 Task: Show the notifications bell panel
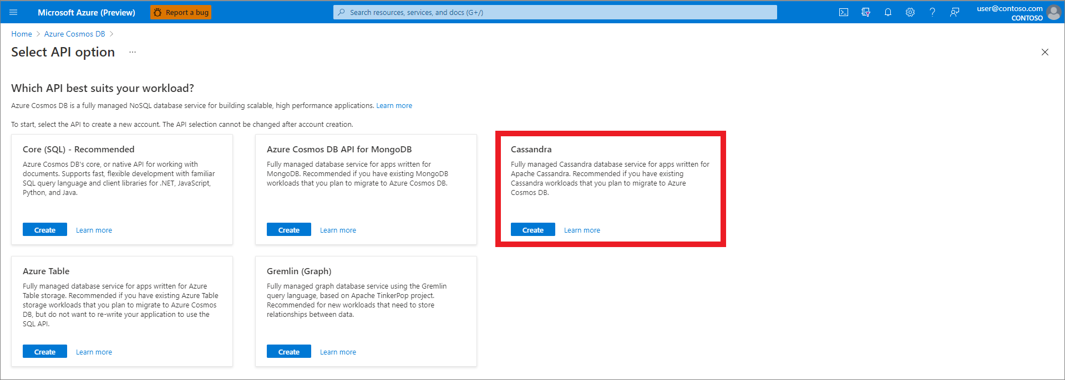(x=887, y=12)
